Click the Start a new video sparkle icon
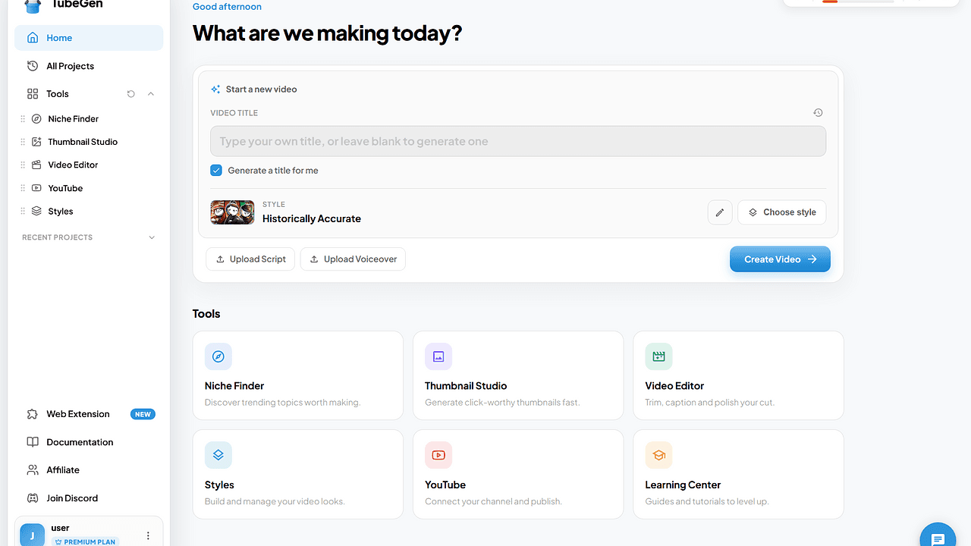This screenshot has width=971, height=546. click(x=215, y=89)
